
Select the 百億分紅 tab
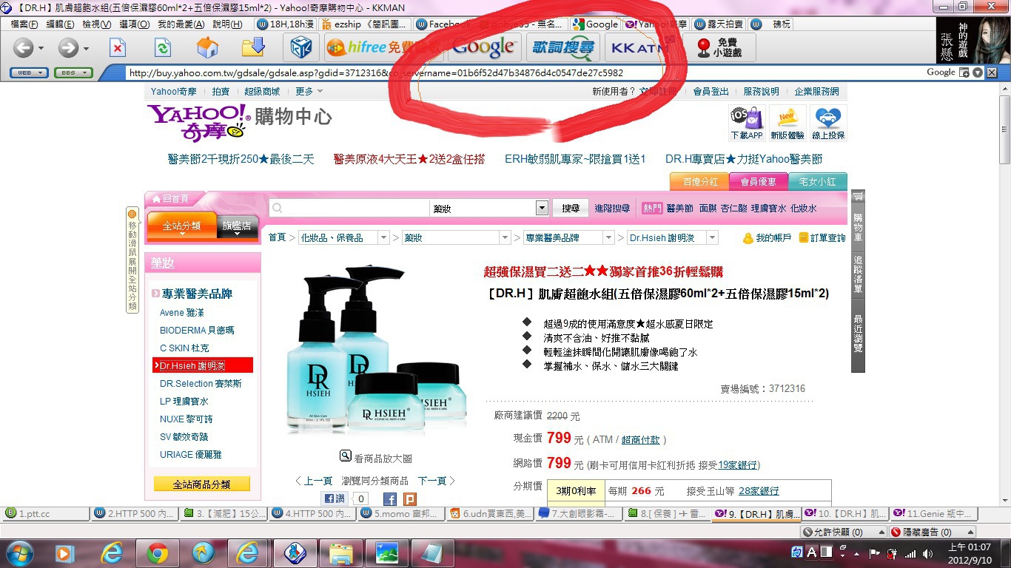point(699,181)
